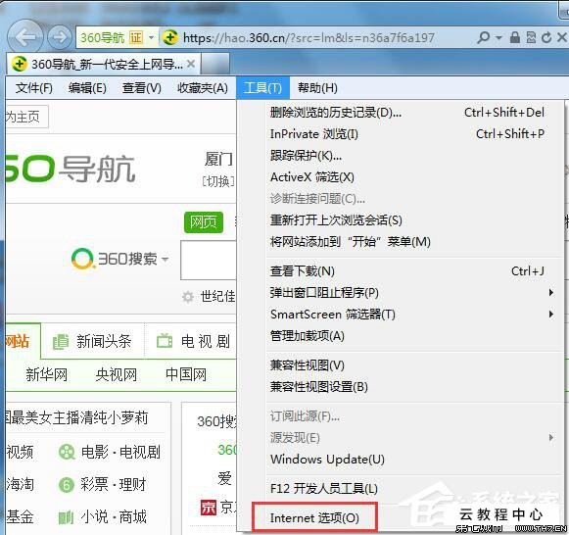Open the 编辑(E) menu
The image size is (569, 535).
pyautogui.click(x=87, y=88)
